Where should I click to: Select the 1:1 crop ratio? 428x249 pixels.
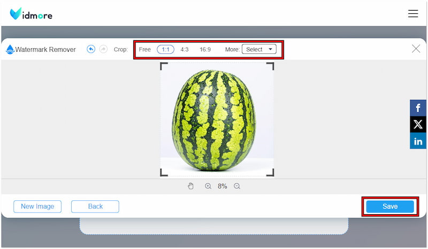(165, 49)
